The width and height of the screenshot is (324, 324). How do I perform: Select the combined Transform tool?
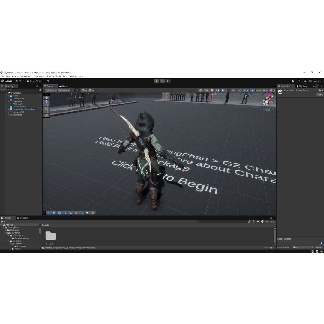tap(46, 115)
